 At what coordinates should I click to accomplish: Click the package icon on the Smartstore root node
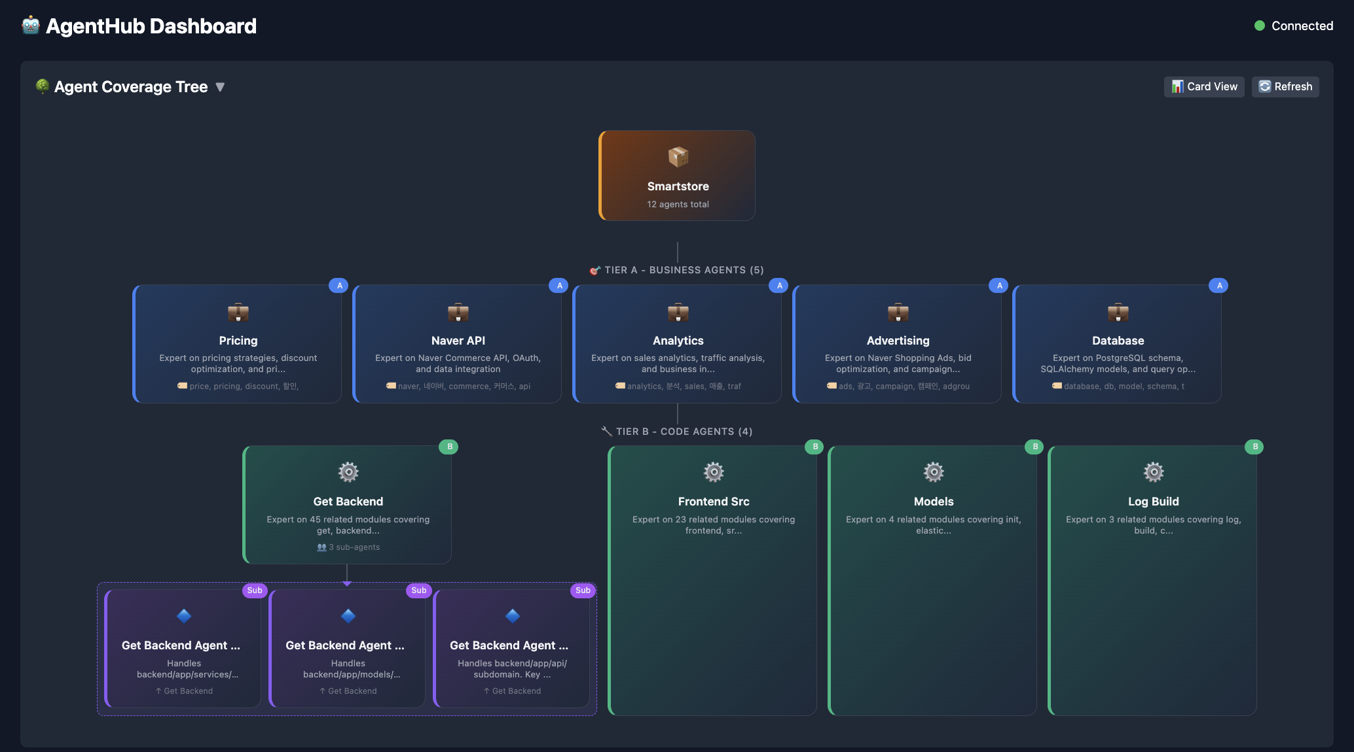(x=677, y=156)
